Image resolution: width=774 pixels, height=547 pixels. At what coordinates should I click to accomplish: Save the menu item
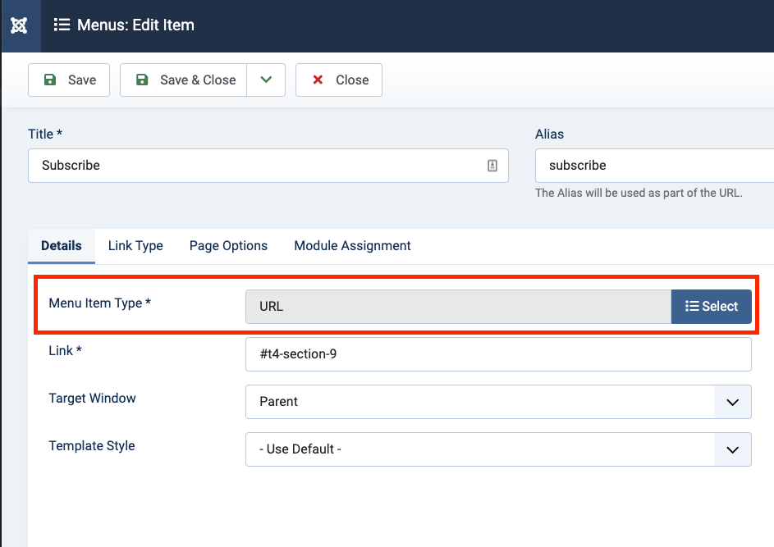coord(69,80)
